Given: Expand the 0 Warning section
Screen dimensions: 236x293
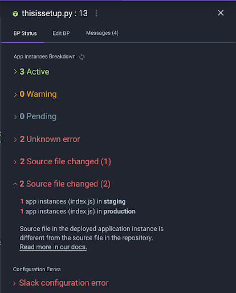Looking at the screenshot, I should pyautogui.click(x=35, y=94).
